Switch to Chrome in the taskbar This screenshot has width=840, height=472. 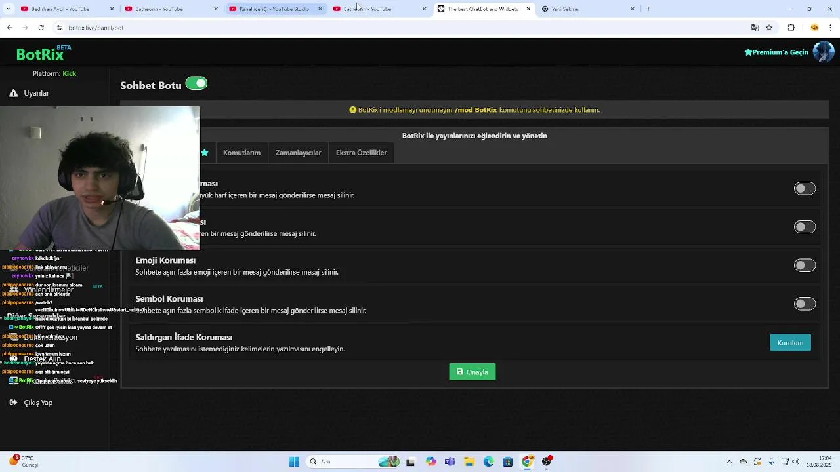[x=526, y=462]
